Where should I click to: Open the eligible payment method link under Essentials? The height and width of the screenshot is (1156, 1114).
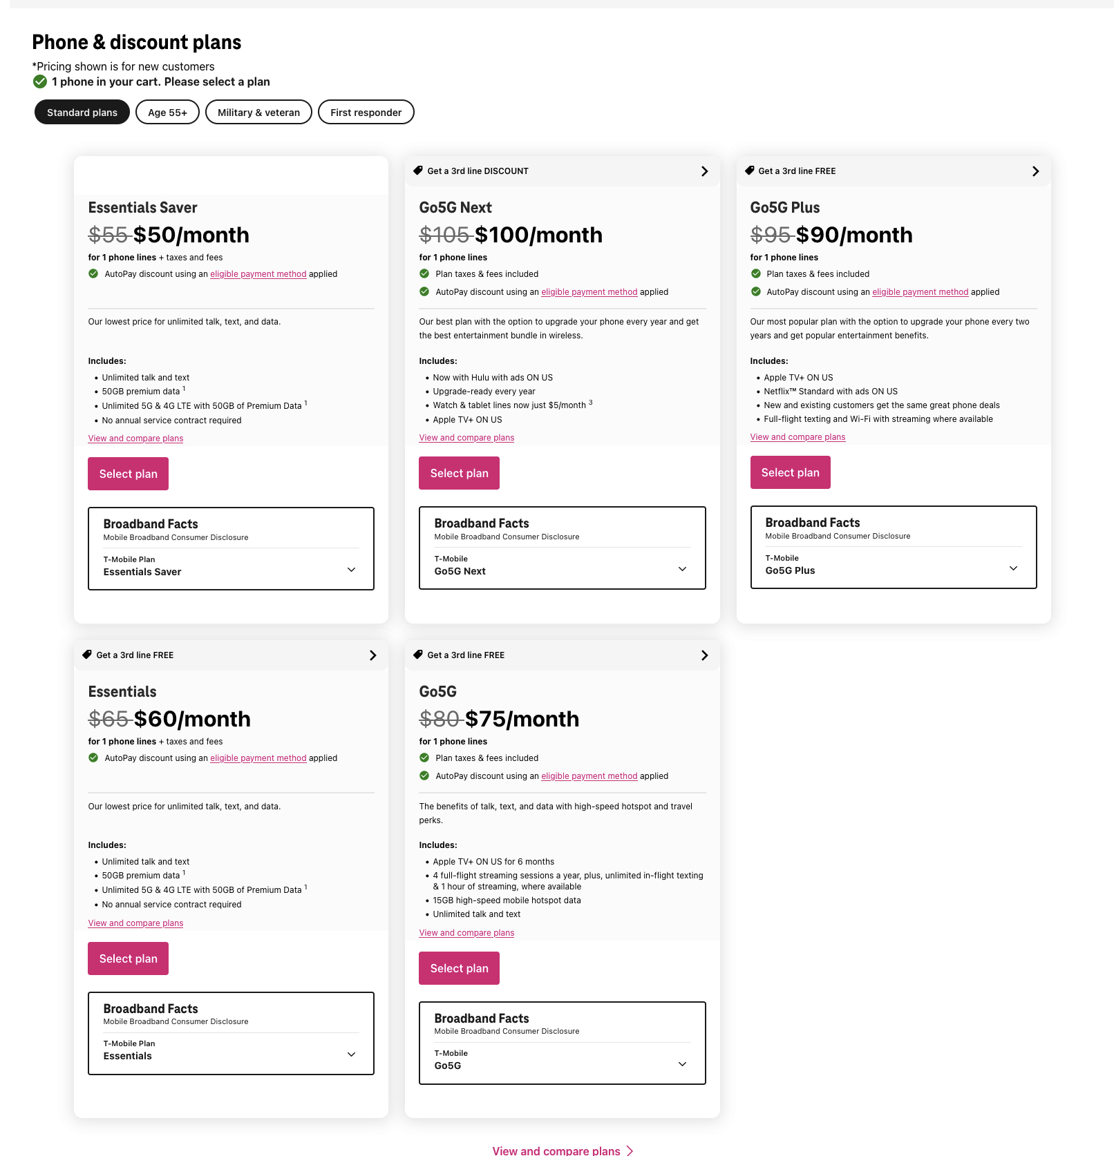[x=258, y=758]
